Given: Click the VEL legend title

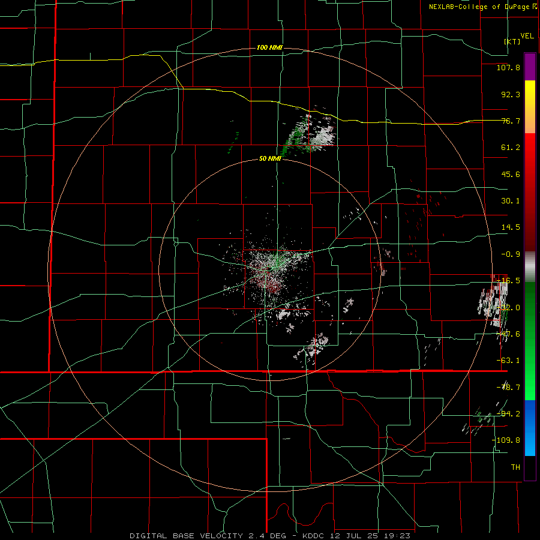Looking at the screenshot, I should [527, 35].
